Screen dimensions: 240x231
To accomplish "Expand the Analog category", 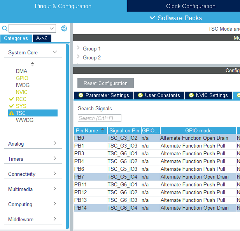I will (55, 144).
